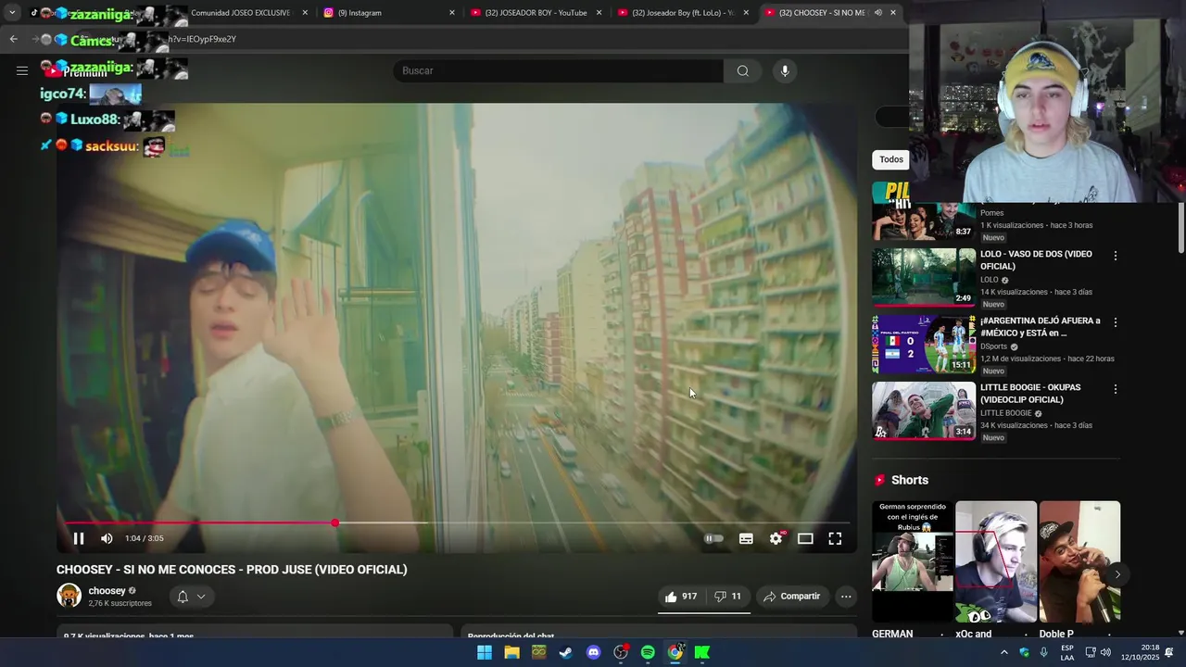Screen dimensions: 1186x667
Task: Open the player settings gear
Action: [x=776, y=538]
